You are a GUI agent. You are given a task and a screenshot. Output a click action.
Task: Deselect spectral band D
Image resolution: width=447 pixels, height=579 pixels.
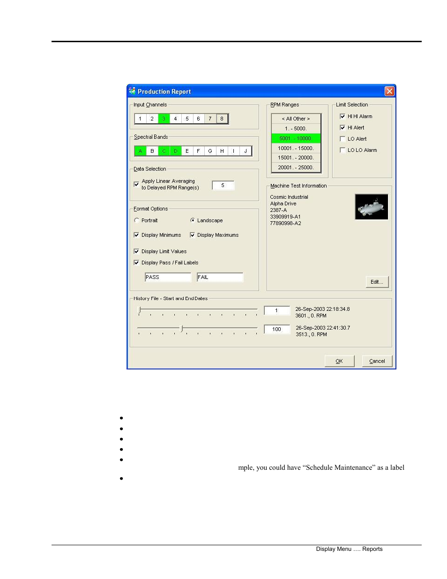point(175,151)
